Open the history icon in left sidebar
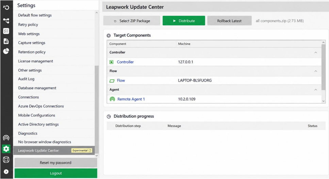This screenshot has height=179, width=329. pos(6,7)
